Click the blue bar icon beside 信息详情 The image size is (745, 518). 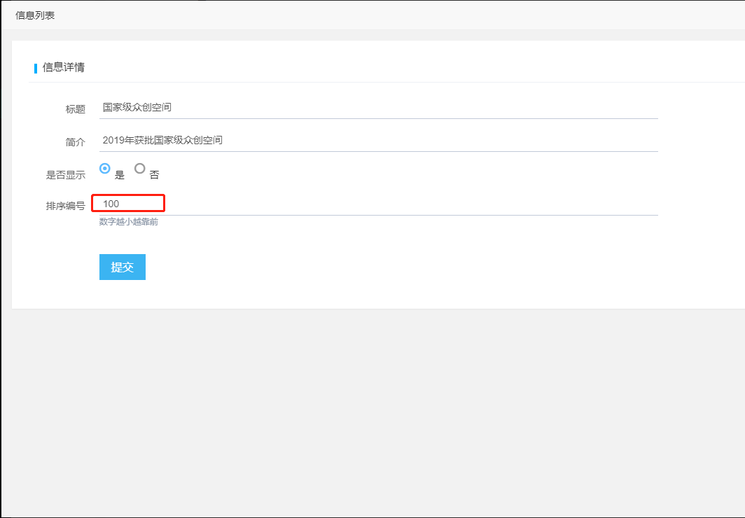tap(36, 68)
